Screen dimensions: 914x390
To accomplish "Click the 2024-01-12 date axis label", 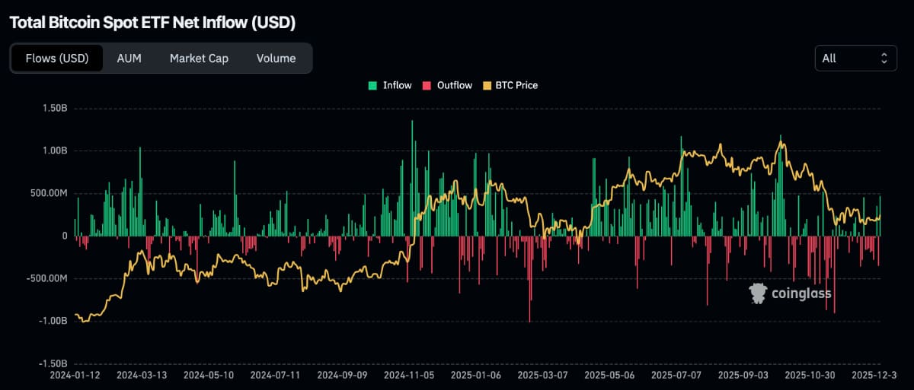I will point(74,375).
